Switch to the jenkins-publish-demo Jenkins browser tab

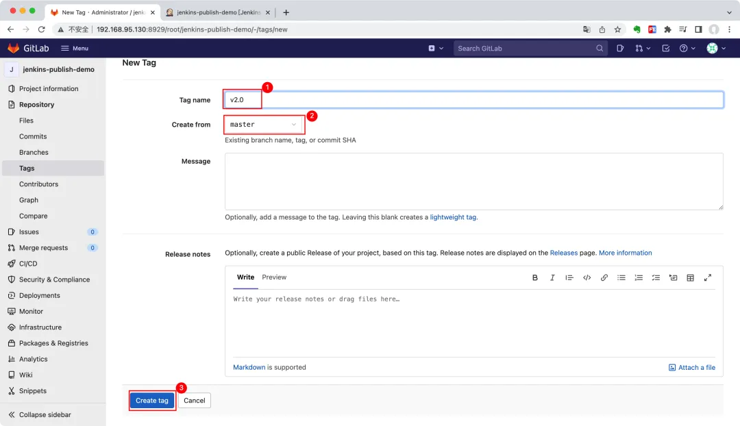pyautogui.click(x=218, y=12)
